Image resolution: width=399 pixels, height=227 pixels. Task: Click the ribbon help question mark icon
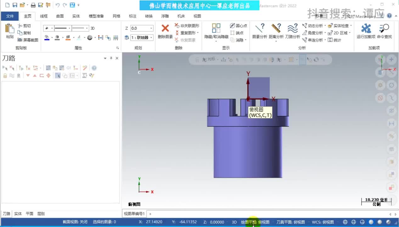(x=389, y=16)
